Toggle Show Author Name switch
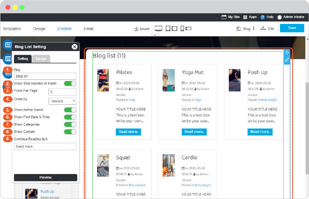The width and height of the screenshot is (309, 199). coord(70,110)
